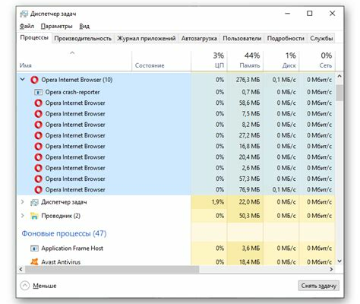Viewport: 360px width, 304px height.
Task: Open the Параметры menu
Action: 57,26
